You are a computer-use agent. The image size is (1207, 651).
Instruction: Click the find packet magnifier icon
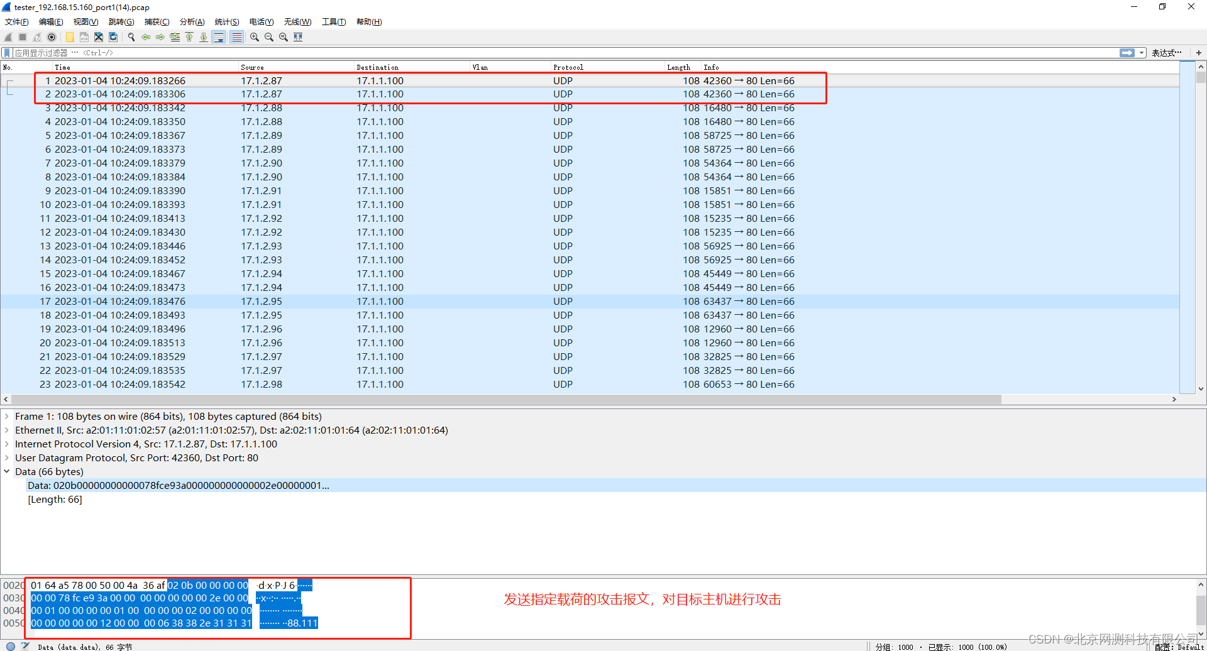131,37
